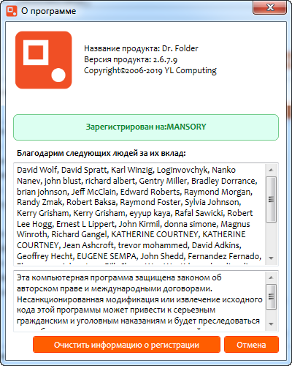
Task: Click the large orange Dr. Folder logo
Action: pos(44,60)
